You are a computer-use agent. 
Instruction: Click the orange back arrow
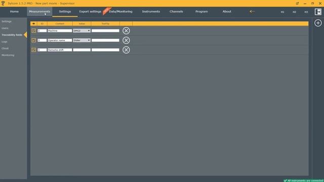click(x=252, y=12)
